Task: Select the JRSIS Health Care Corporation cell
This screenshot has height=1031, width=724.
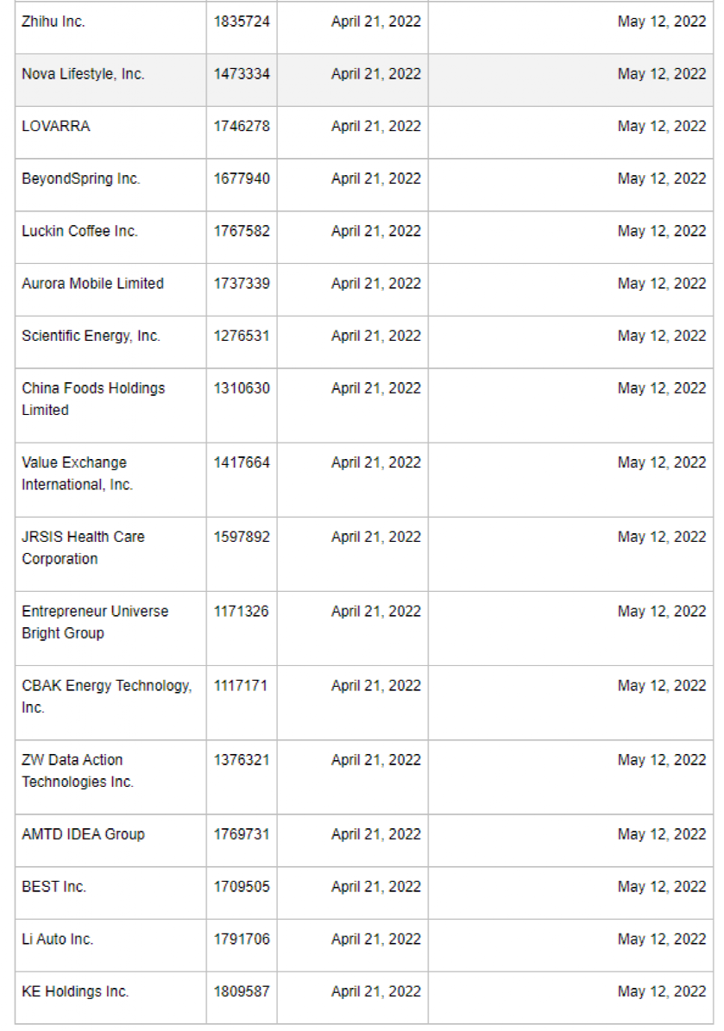Action: pyautogui.click(x=83, y=547)
